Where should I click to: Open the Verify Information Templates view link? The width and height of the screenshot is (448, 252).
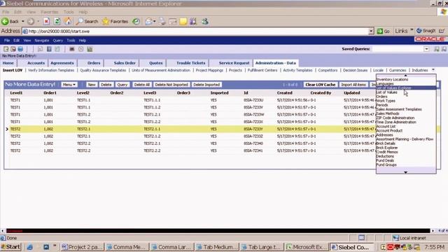pyautogui.click(x=51, y=70)
